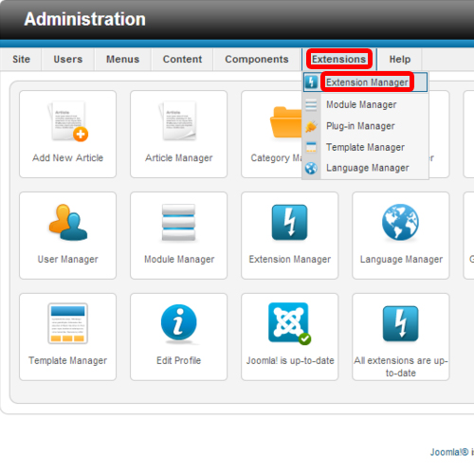The width and height of the screenshot is (474, 474).
Task: Open the Help menu
Action: tap(400, 59)
